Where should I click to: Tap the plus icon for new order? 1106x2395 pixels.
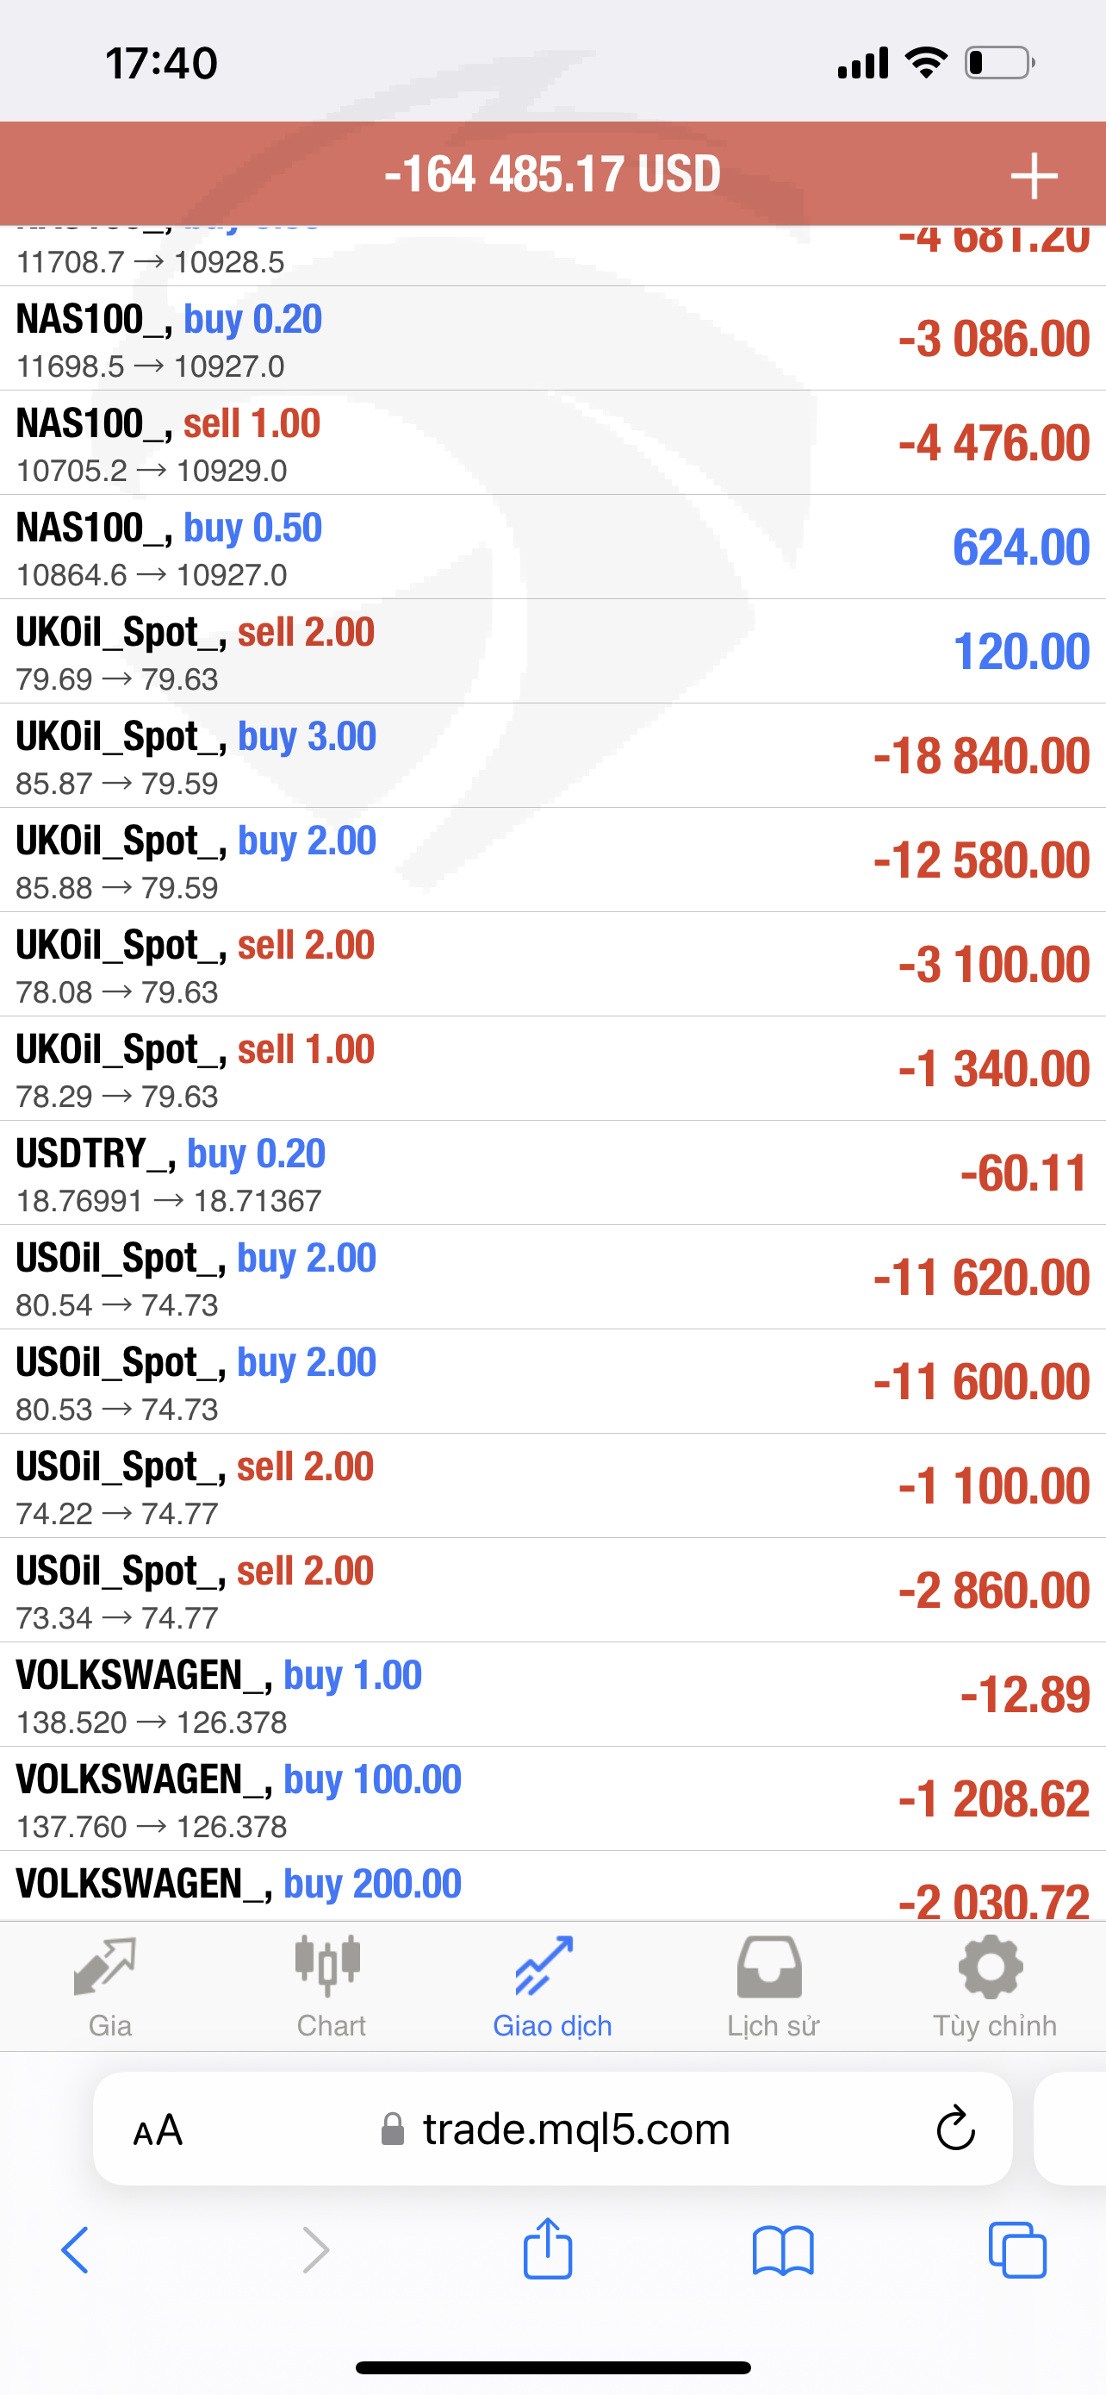pyautogui.click(x=1033, y=176)
